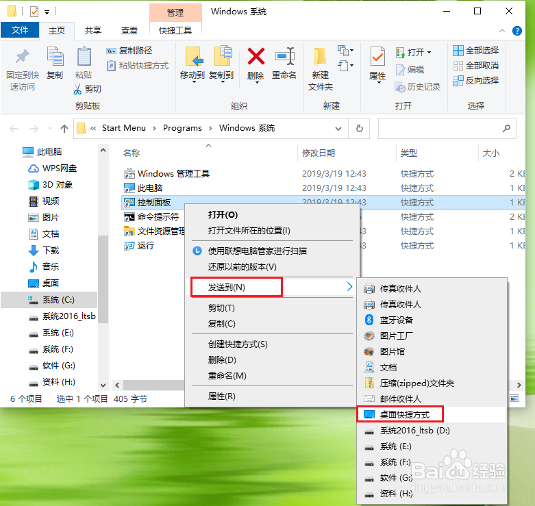Select 软件 (G:) in the navigation pane

tap(51, 366)
